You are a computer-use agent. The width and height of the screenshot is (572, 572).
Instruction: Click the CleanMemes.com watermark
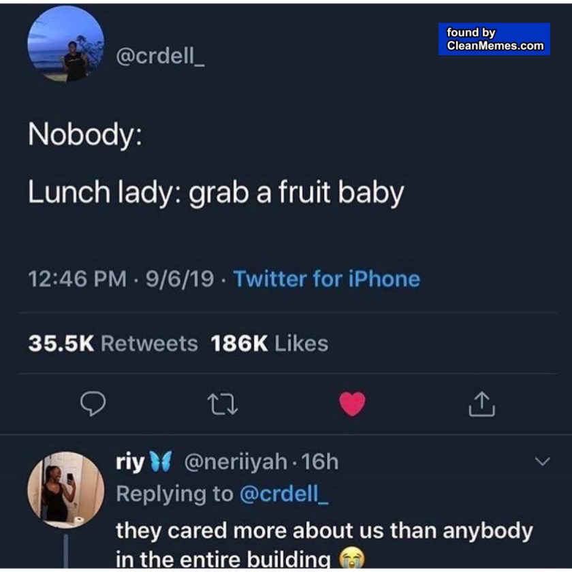click(x=495, y=39)
